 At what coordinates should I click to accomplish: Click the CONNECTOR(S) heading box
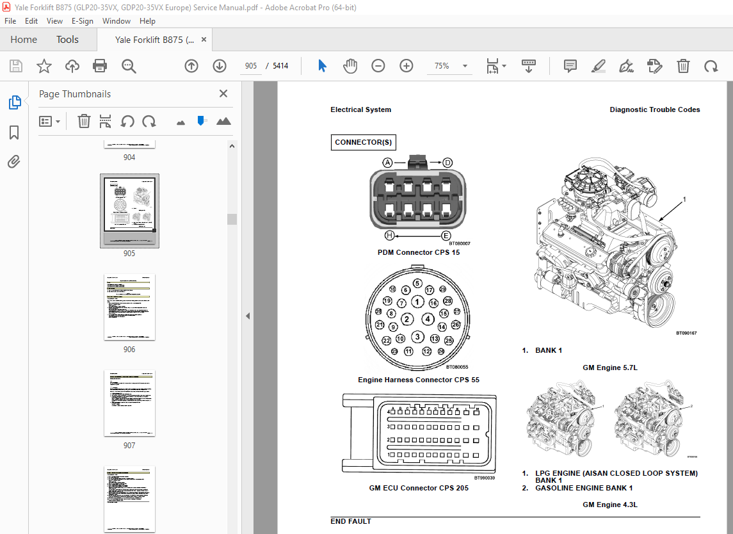tap(363, 142)
